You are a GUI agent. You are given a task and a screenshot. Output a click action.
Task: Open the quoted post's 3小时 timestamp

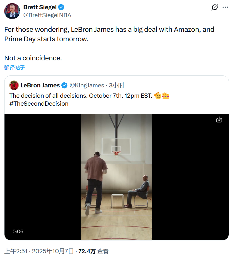point(117,85)
